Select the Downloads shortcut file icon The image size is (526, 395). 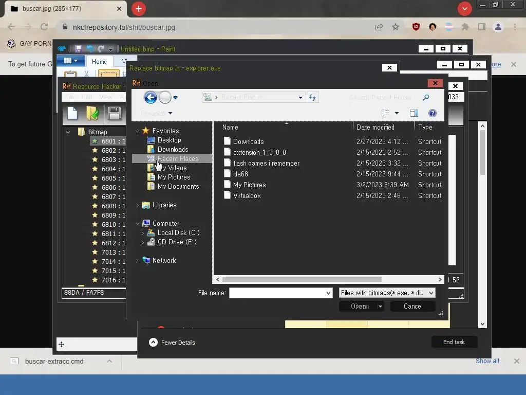227,141
